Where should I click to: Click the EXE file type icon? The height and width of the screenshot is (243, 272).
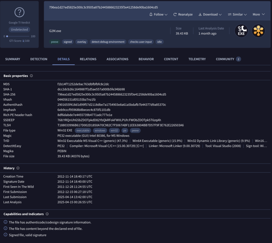pyautogui.click(x=241, y=31)
